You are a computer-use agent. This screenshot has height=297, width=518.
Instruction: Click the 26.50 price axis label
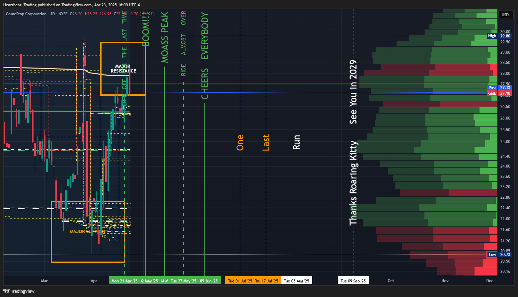pos(505,107)
